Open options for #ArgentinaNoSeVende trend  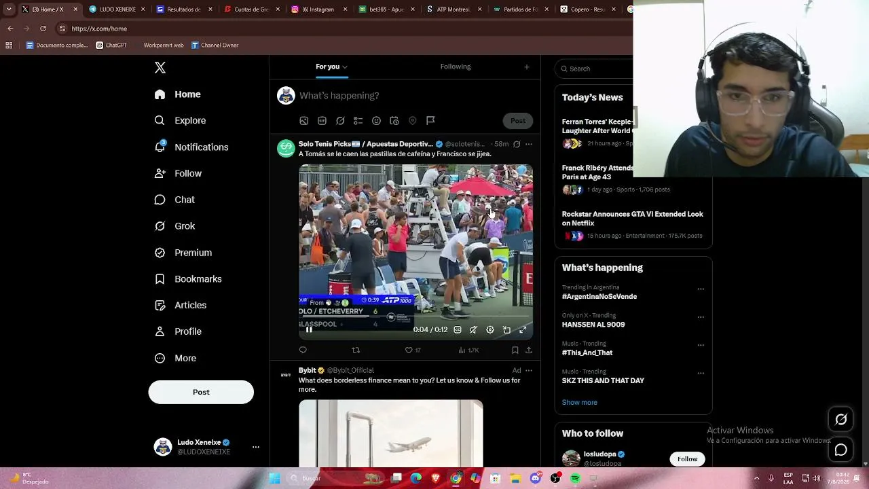(x=701, y=289)
